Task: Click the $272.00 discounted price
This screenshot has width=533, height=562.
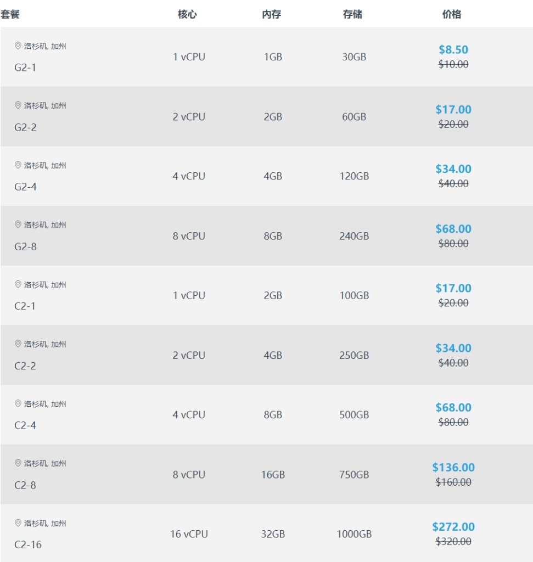Action: [453, 527]
